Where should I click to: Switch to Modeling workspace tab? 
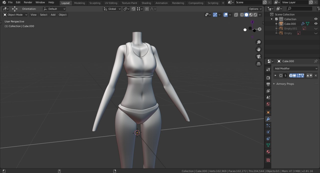[79, 3]
